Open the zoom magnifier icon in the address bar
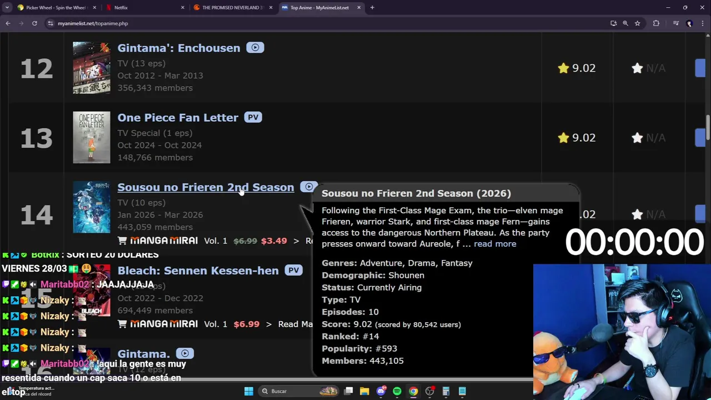Viewport: 711px width, 400px height. click(625, 23)
